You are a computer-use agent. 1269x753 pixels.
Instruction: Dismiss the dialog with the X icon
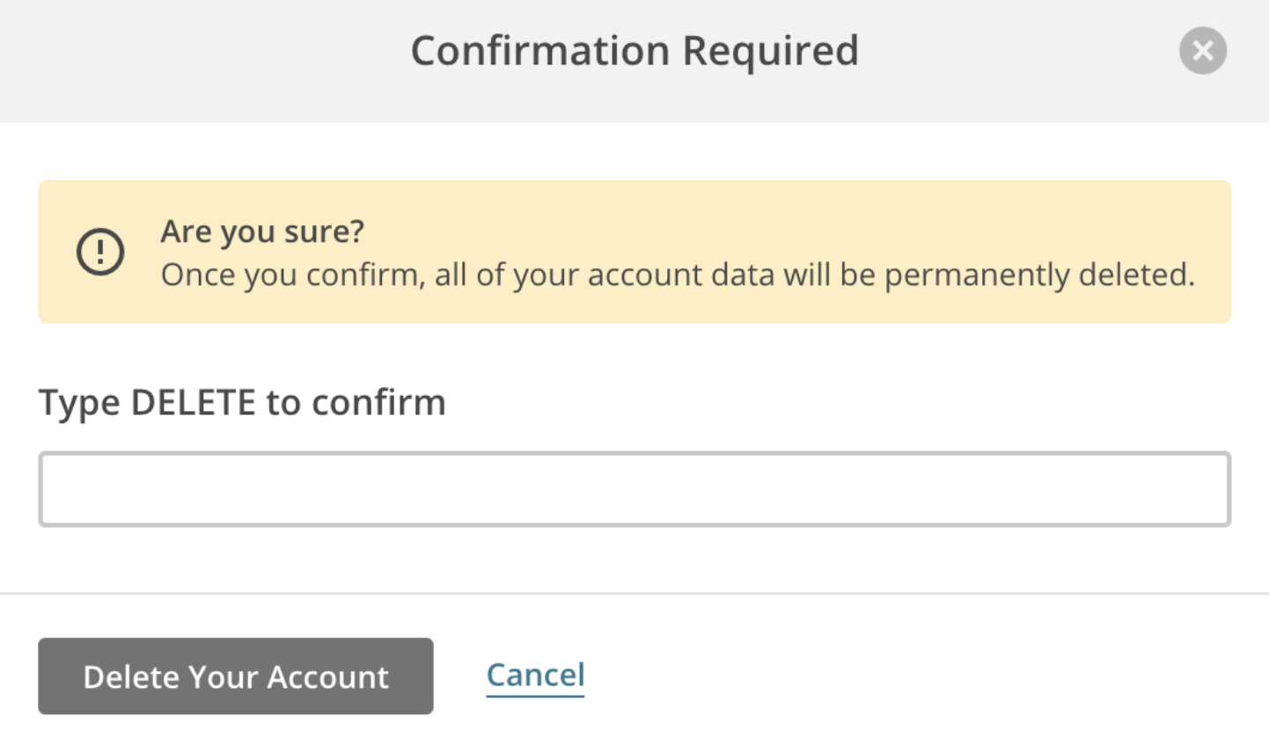click(x=1202, y=51)
